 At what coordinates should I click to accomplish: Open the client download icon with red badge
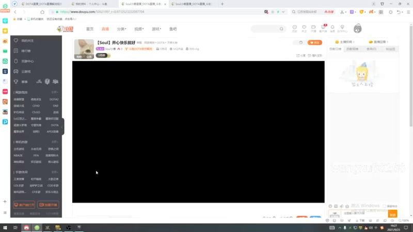pyautogui.click(x=323, y=27)
